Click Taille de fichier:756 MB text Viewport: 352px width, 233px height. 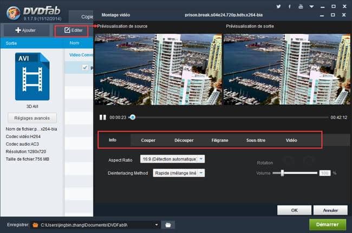point(28,159)
